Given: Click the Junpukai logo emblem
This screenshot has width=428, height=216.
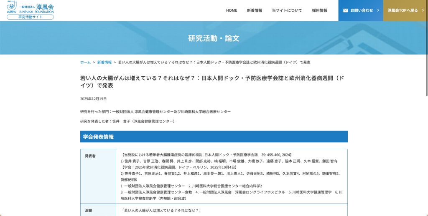Looking at the screenshot, I should (x=11, y=7).
